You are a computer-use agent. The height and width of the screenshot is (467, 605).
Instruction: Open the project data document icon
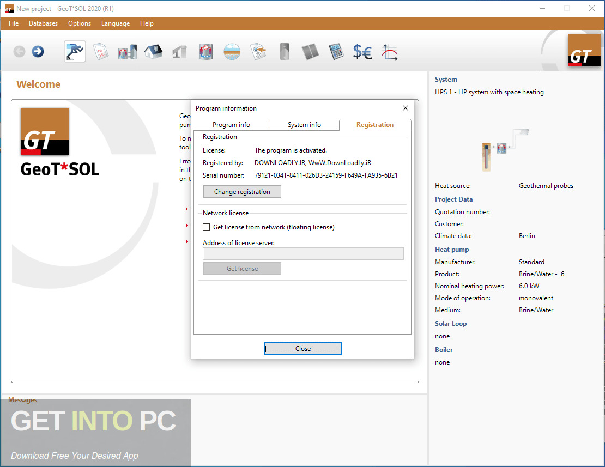(101, 52)
